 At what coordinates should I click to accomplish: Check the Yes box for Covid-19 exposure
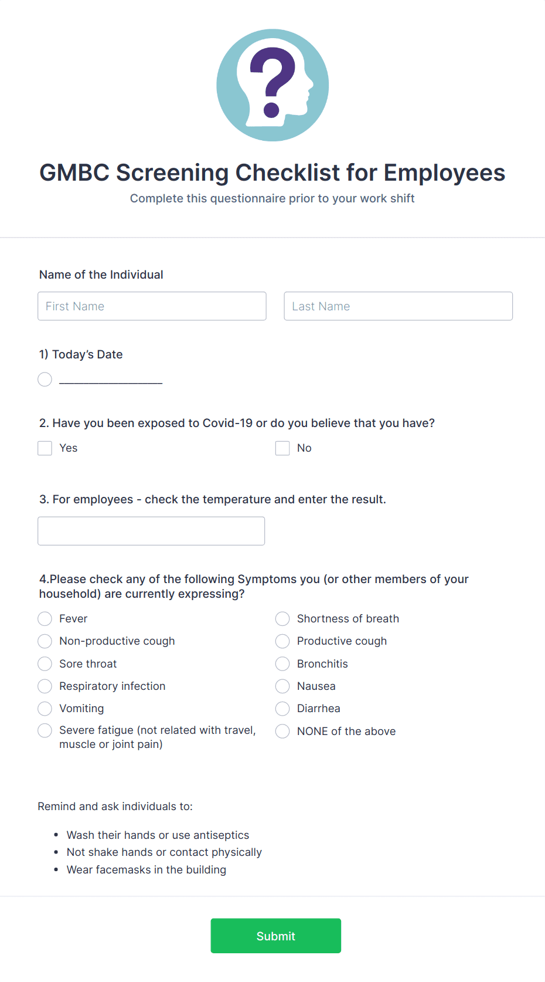coord(45,448)
